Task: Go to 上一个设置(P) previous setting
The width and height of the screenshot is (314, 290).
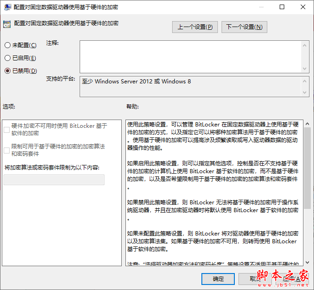Action: click(195, 27)
